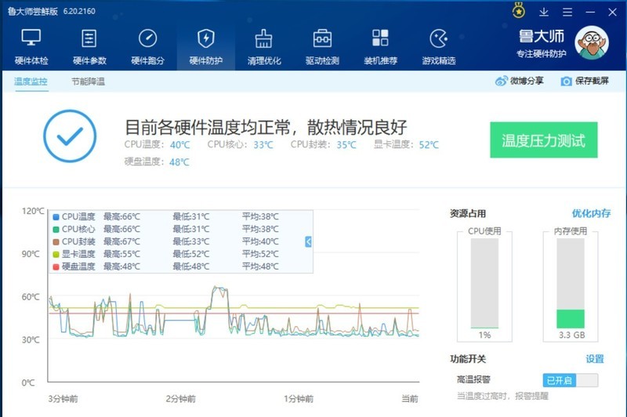The height and width of the screenshot is (417, 627).
Task: Click the 最高:55℃ legend value
Action: point(122,254)
